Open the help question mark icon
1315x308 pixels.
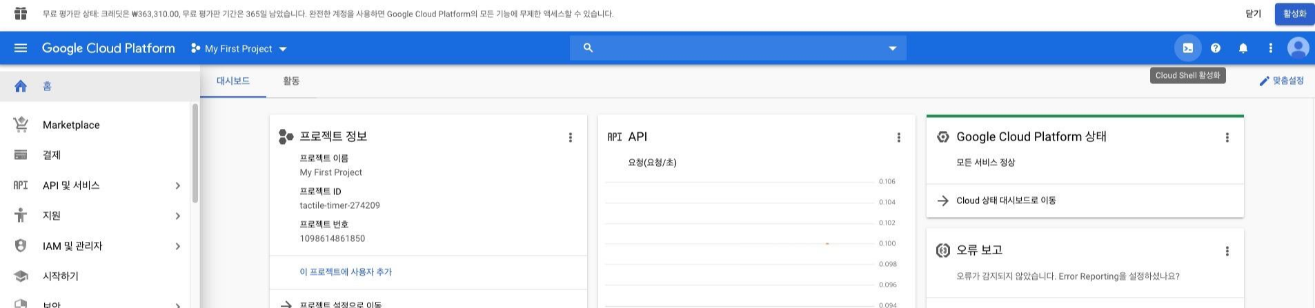coord(1216,48)
